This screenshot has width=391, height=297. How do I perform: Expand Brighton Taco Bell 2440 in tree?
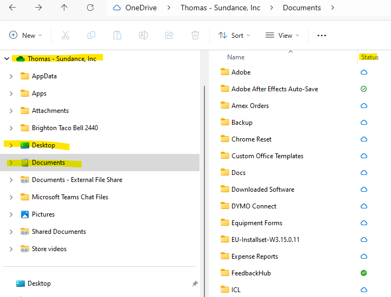click(x=11, y=128)
